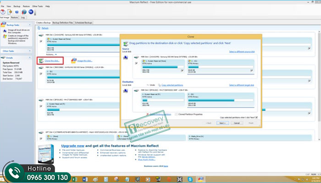The width and height of the screenshot is (321, 183).
Task: Open the Actions dropdown under Disk 1
Action: coord(51,54)
